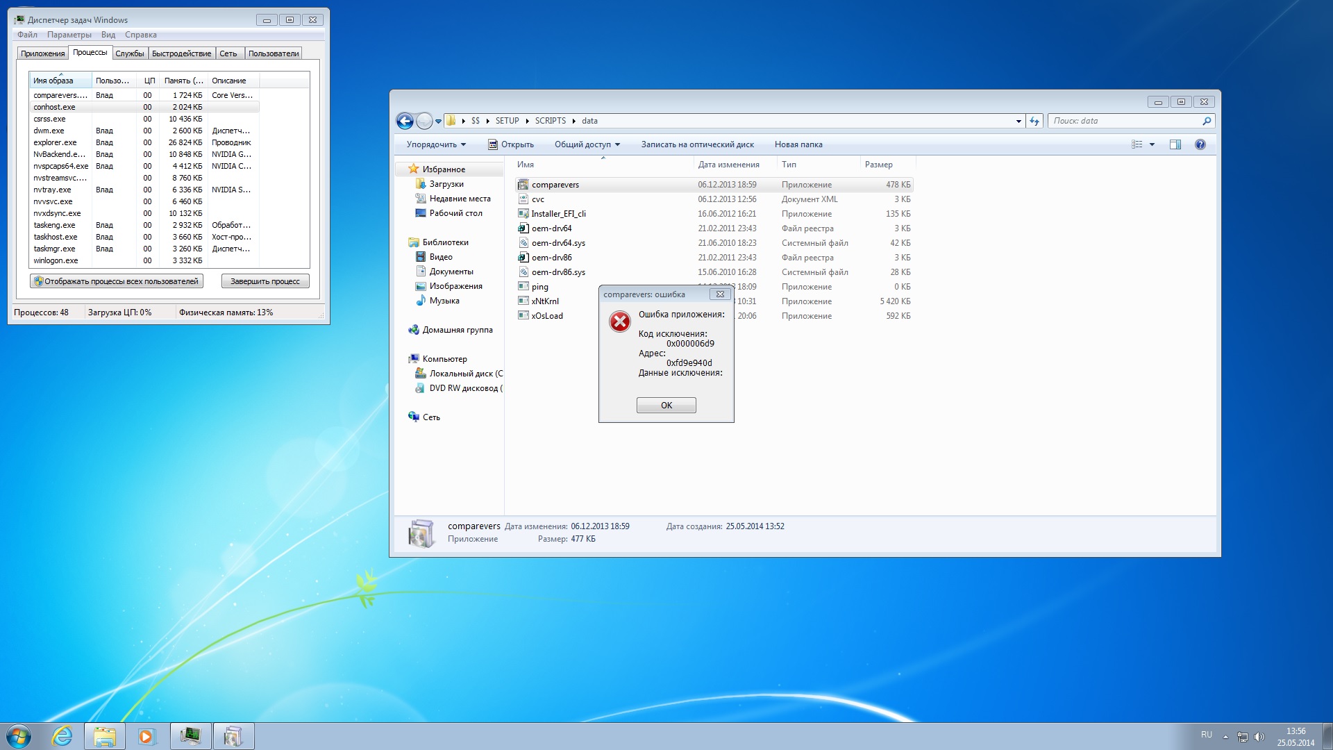Select Installer_EFI_cli file icon
This screenshot has width=1333, height=750.
click(523, 214)
